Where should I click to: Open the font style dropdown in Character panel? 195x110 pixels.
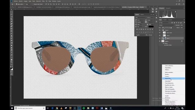tap(151, 18)
